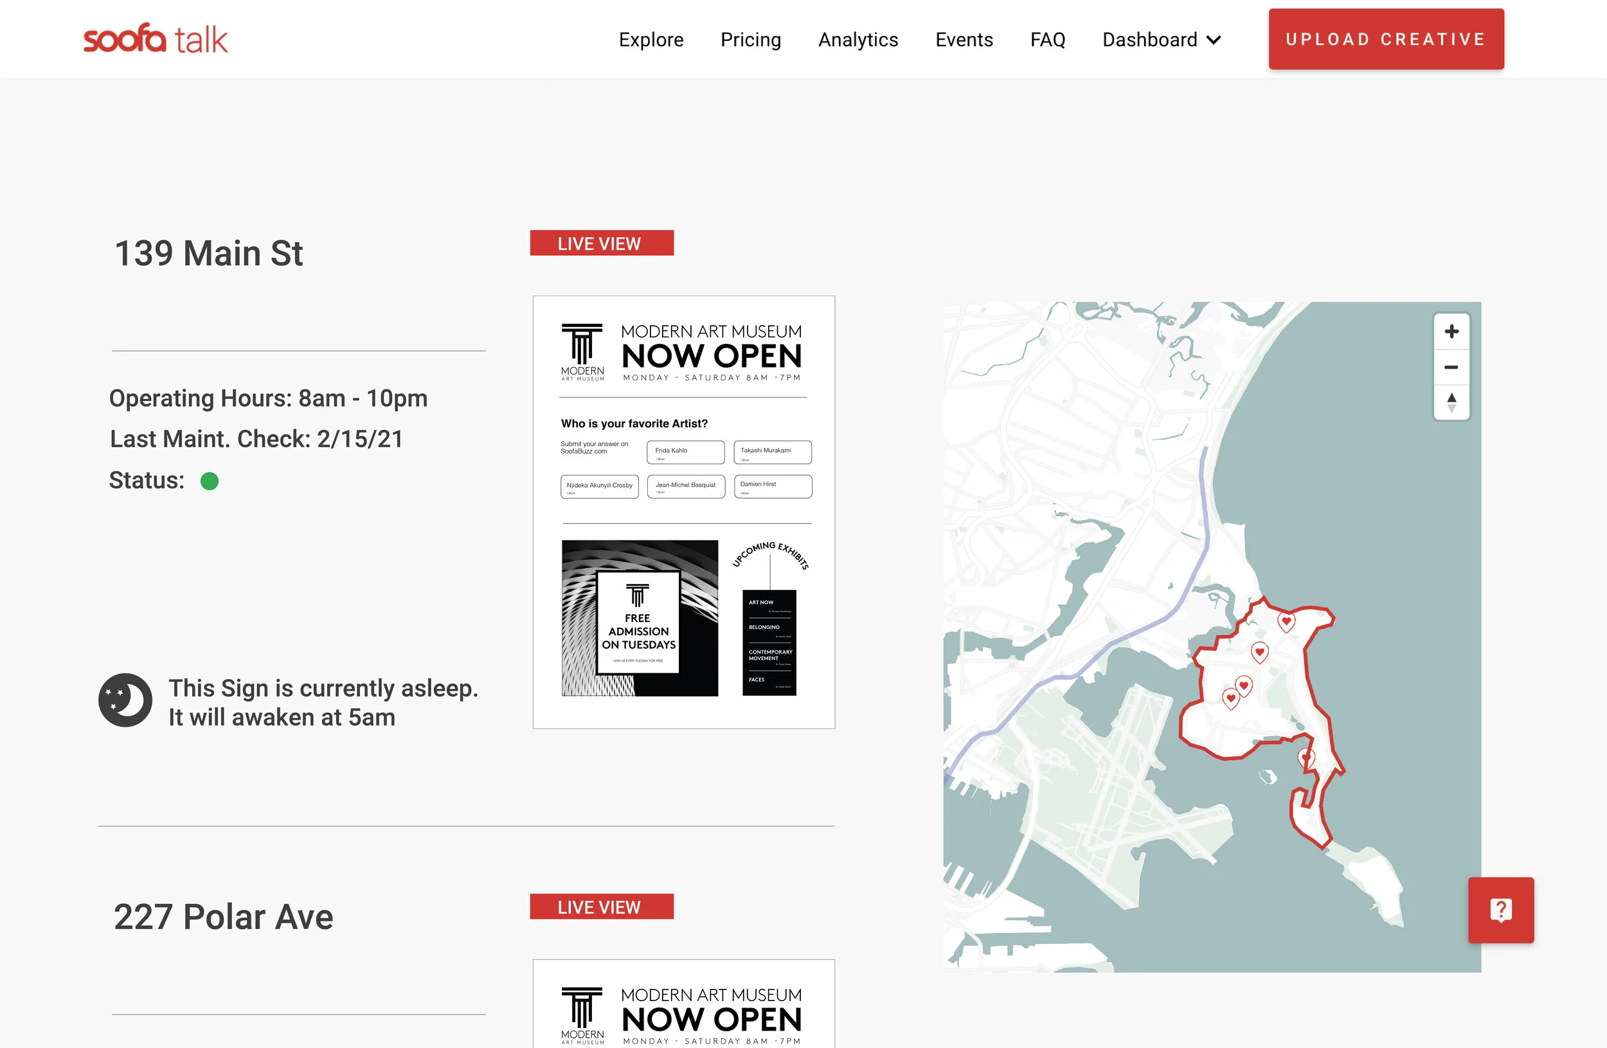
Task: Open Live View for 227 Polar Ave
Action: tap(601, 907)
